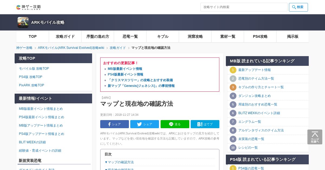Open recommended PS4版最新イベント情報 article

pos(125,74)
